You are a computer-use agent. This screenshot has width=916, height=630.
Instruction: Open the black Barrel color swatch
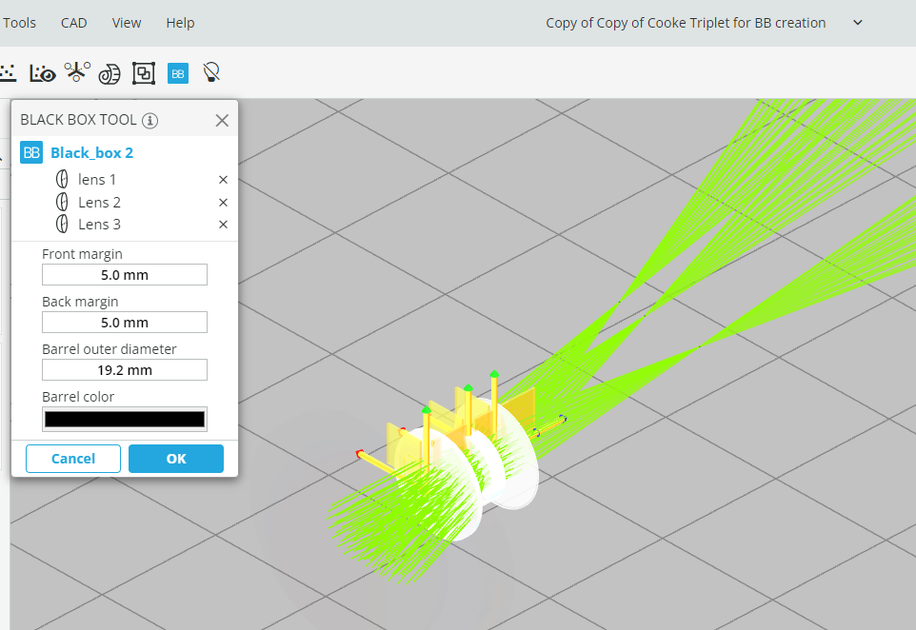(125, 420)
